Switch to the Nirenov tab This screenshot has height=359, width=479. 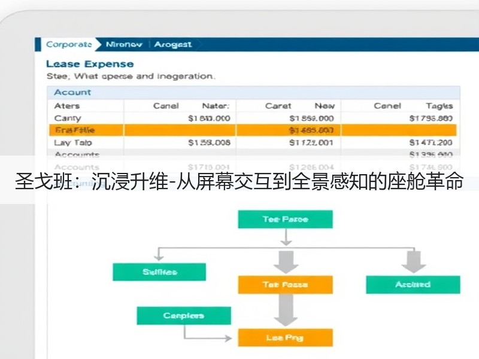124,44
